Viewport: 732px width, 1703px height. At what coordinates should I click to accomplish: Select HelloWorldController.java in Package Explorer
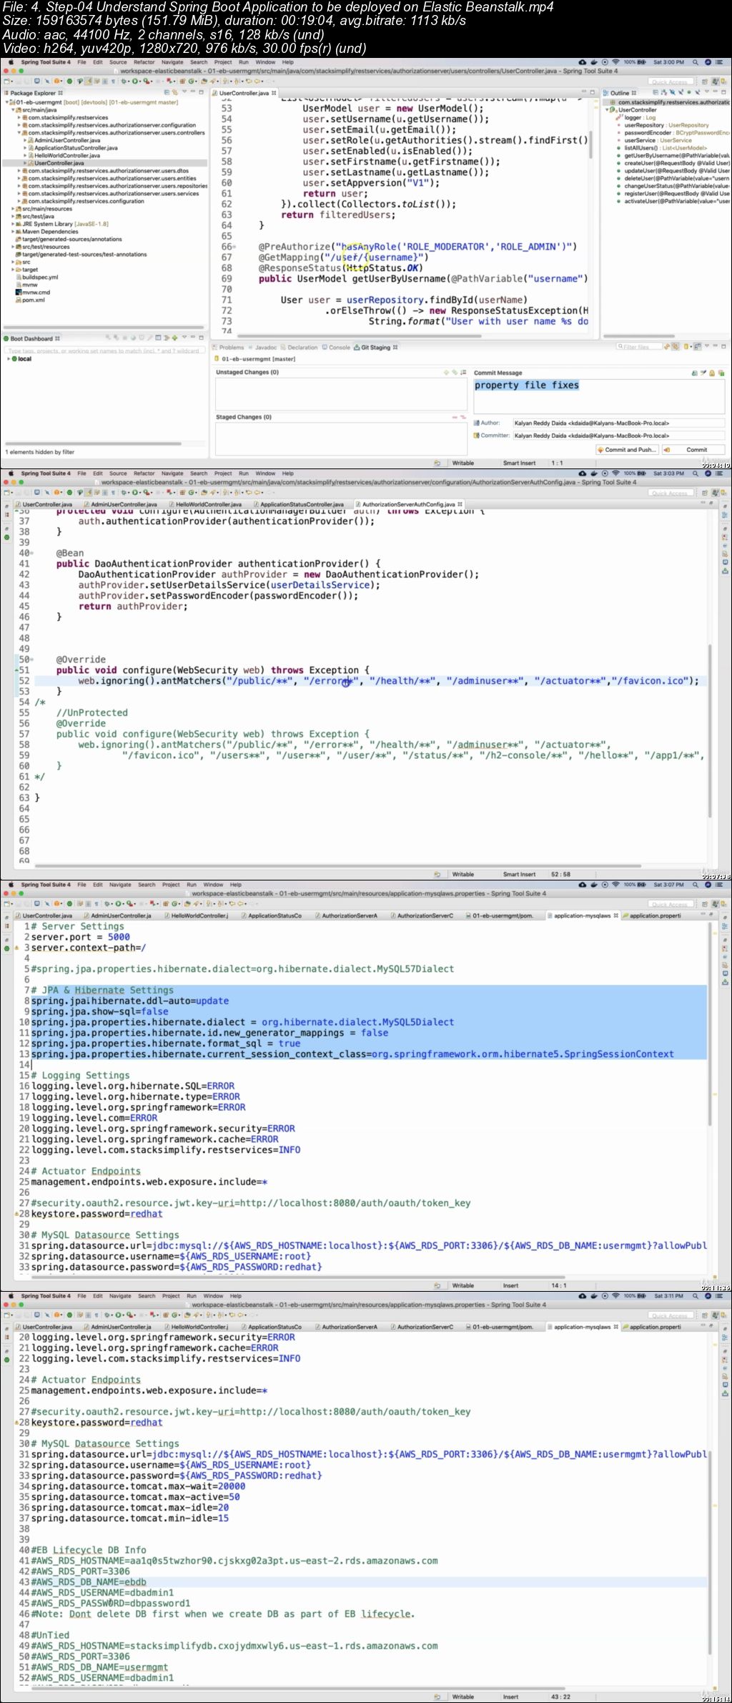click(x=67, y=155)
